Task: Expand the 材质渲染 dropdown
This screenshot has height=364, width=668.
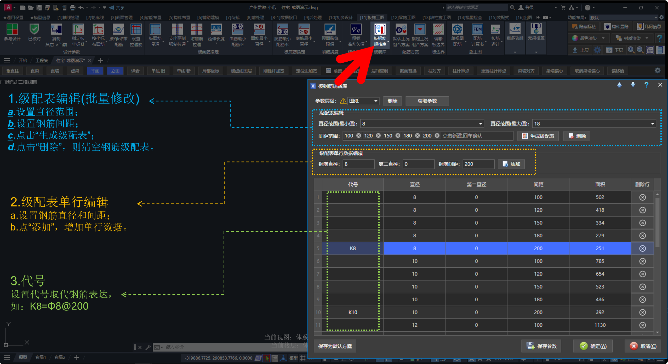Action: click(x=647, y=38)
